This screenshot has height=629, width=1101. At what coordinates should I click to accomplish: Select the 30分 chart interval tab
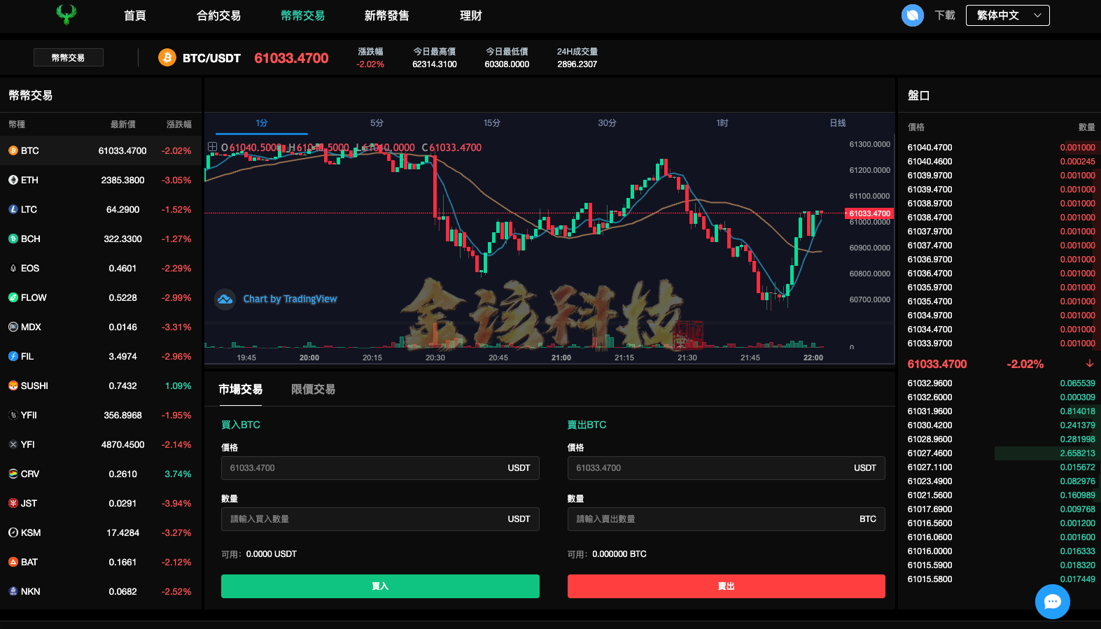tap(607, 123)
